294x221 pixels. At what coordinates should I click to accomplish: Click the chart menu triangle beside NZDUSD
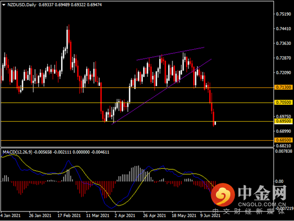coord(4,5)
